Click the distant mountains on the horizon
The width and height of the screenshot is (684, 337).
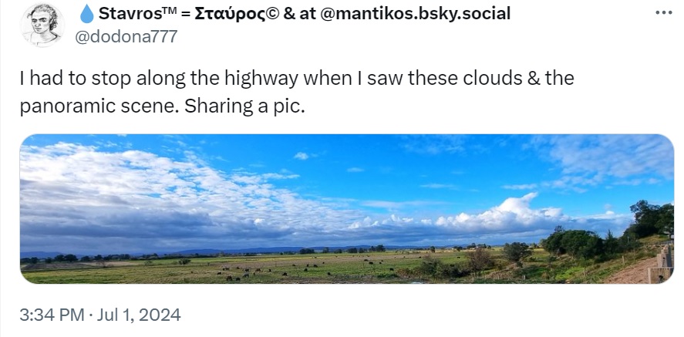[x=216, y=251]
